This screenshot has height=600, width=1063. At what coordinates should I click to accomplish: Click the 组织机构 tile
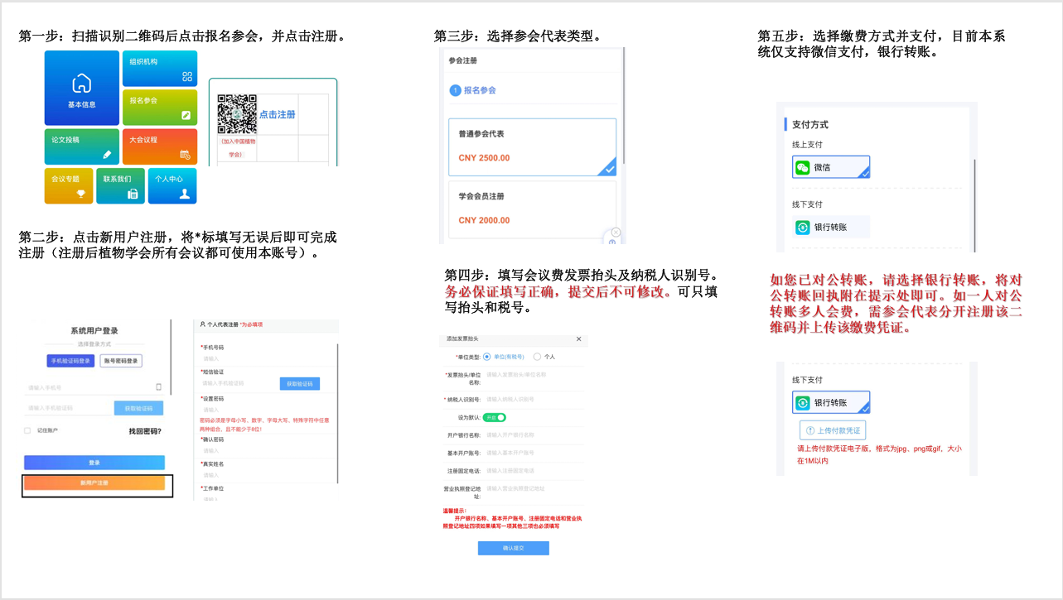point(160,69)
